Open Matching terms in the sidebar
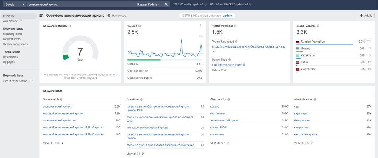Viewport: 378px width, 158px height. (13, 34)
